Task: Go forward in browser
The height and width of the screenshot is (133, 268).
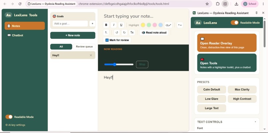Action: [12, 4]
